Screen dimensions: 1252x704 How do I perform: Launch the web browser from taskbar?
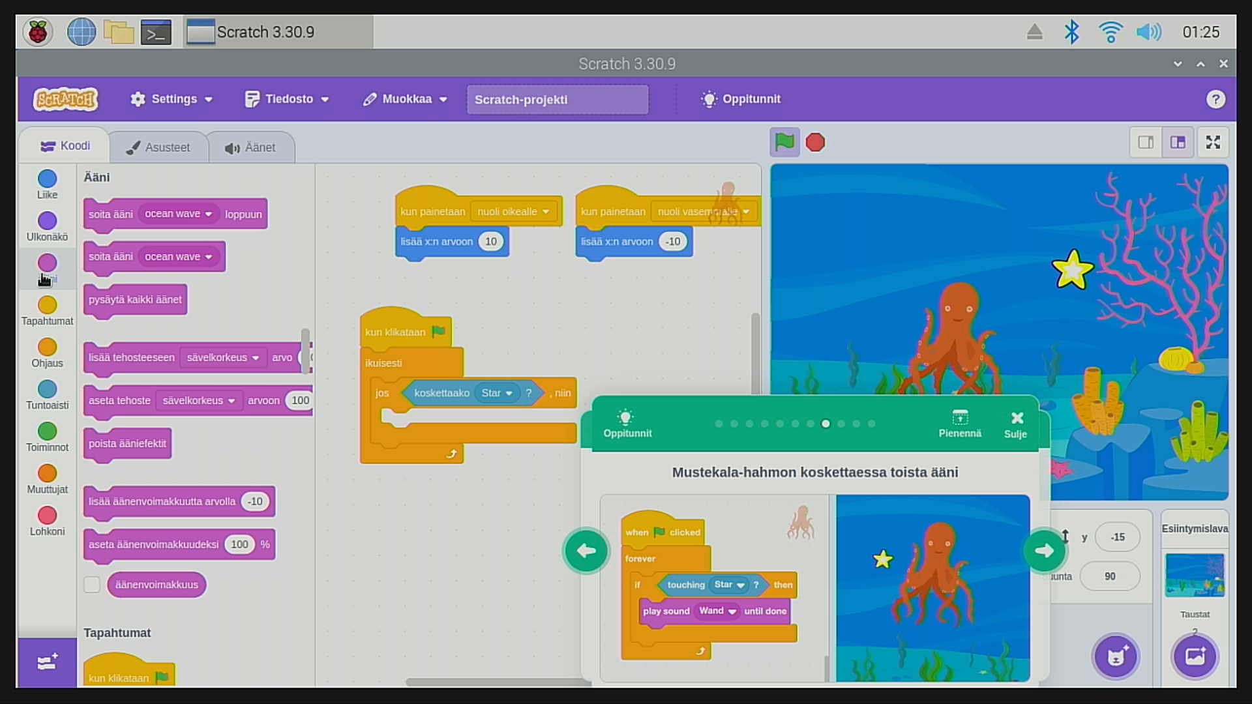pyautogui.click(x=82, y=32)
